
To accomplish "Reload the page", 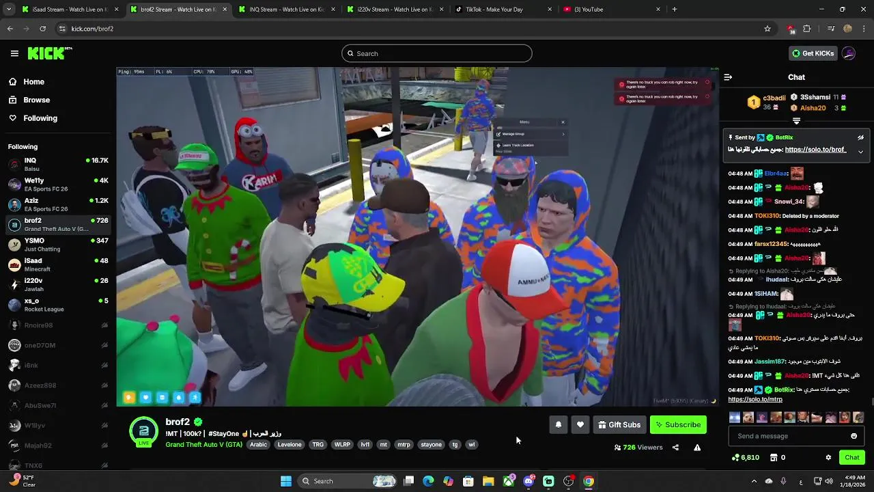I will (x=42, y=29).
